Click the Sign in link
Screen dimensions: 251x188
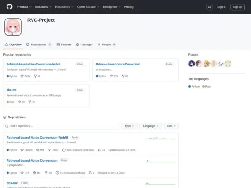[221, 7]
